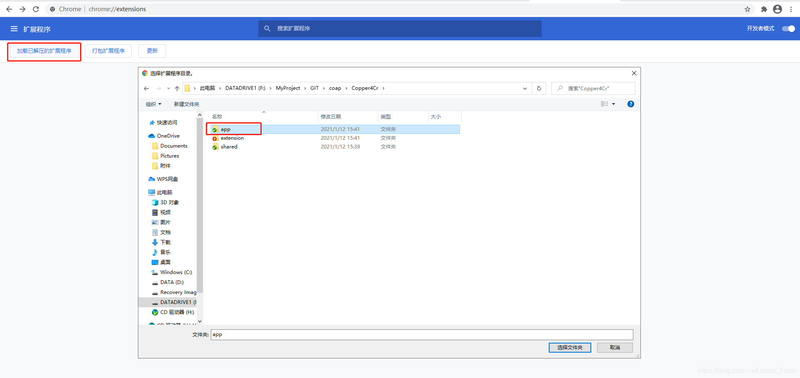This screenshot has height=378, width=800.
Task: Close the 选择扩展程序目录 dialog
Action: [x=634, y=73]
